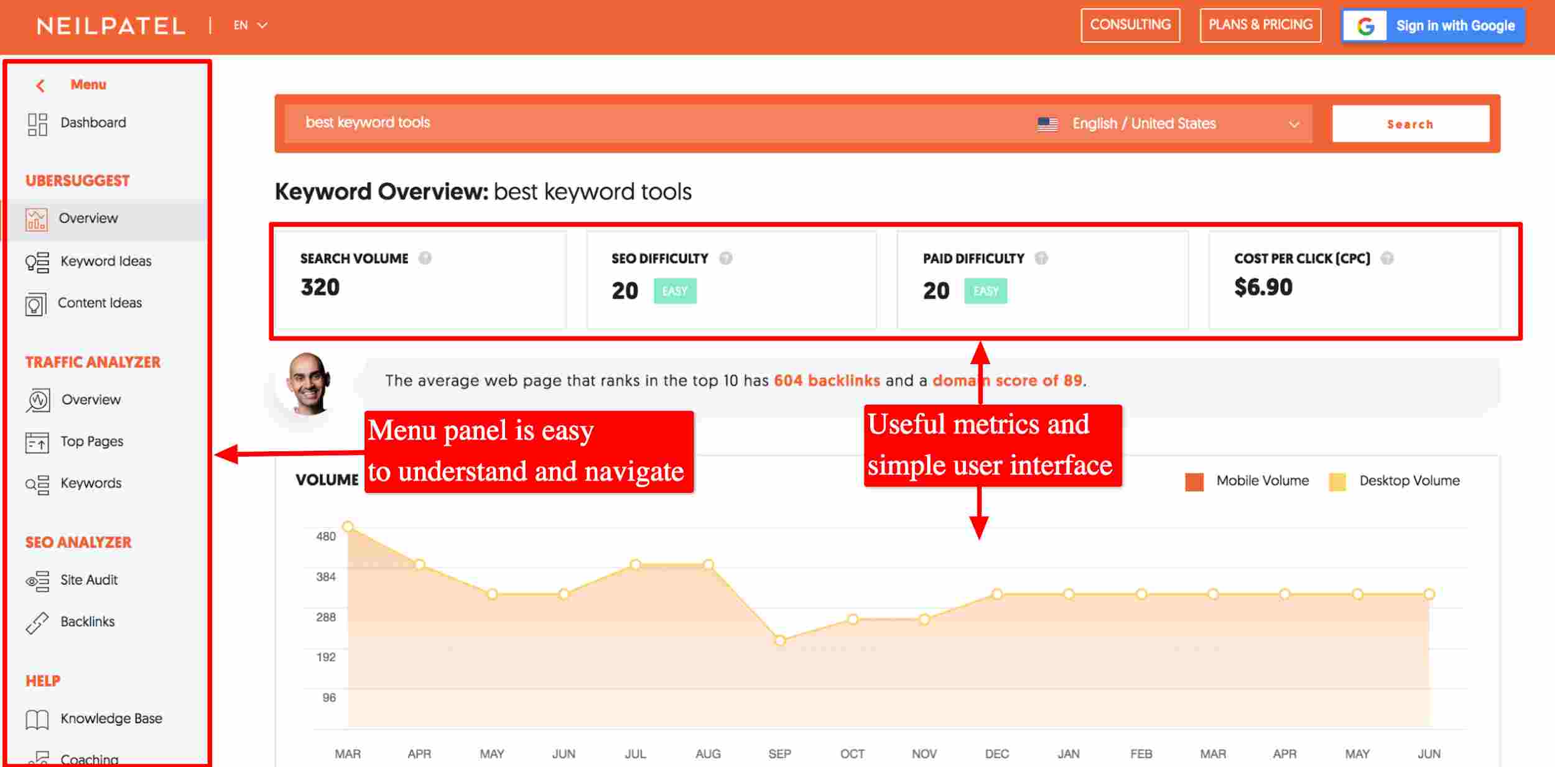The height and width of the screenshot is (767, 1555).
Task: Click the search volume value 320
Action: click(320, 287)
